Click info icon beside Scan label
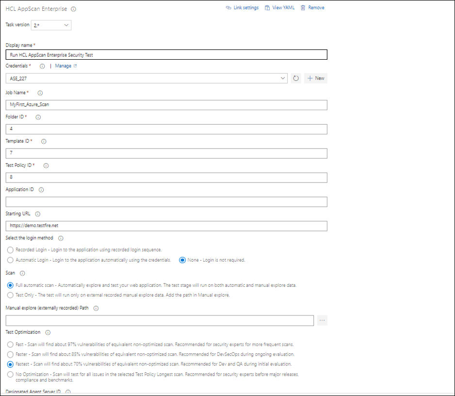The width and height of the screenshot is (455, 396). click(x=22, y=273)
